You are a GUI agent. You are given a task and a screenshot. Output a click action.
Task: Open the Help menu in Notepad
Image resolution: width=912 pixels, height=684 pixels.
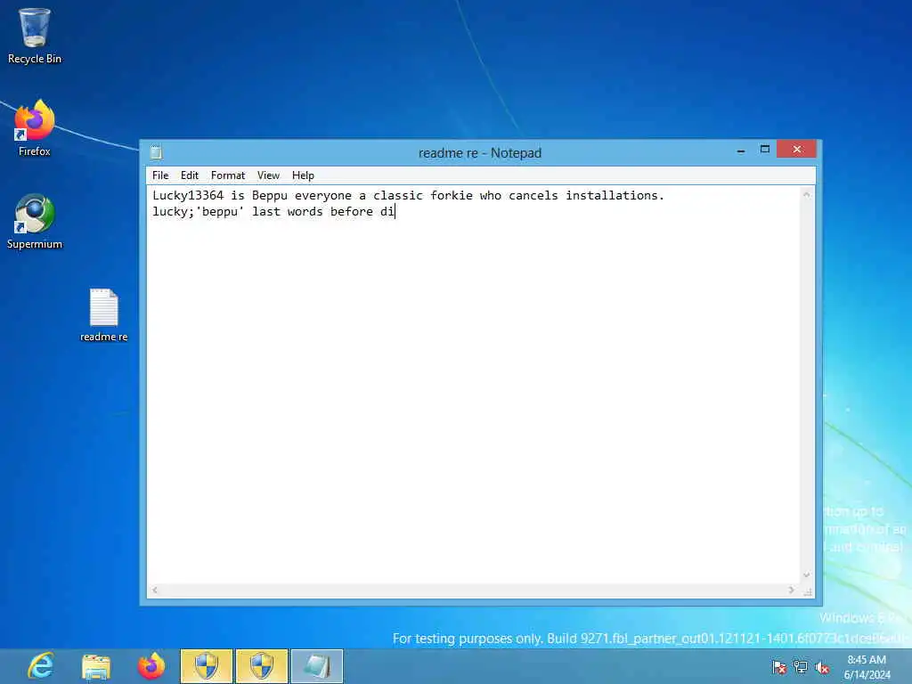[303, 175]
